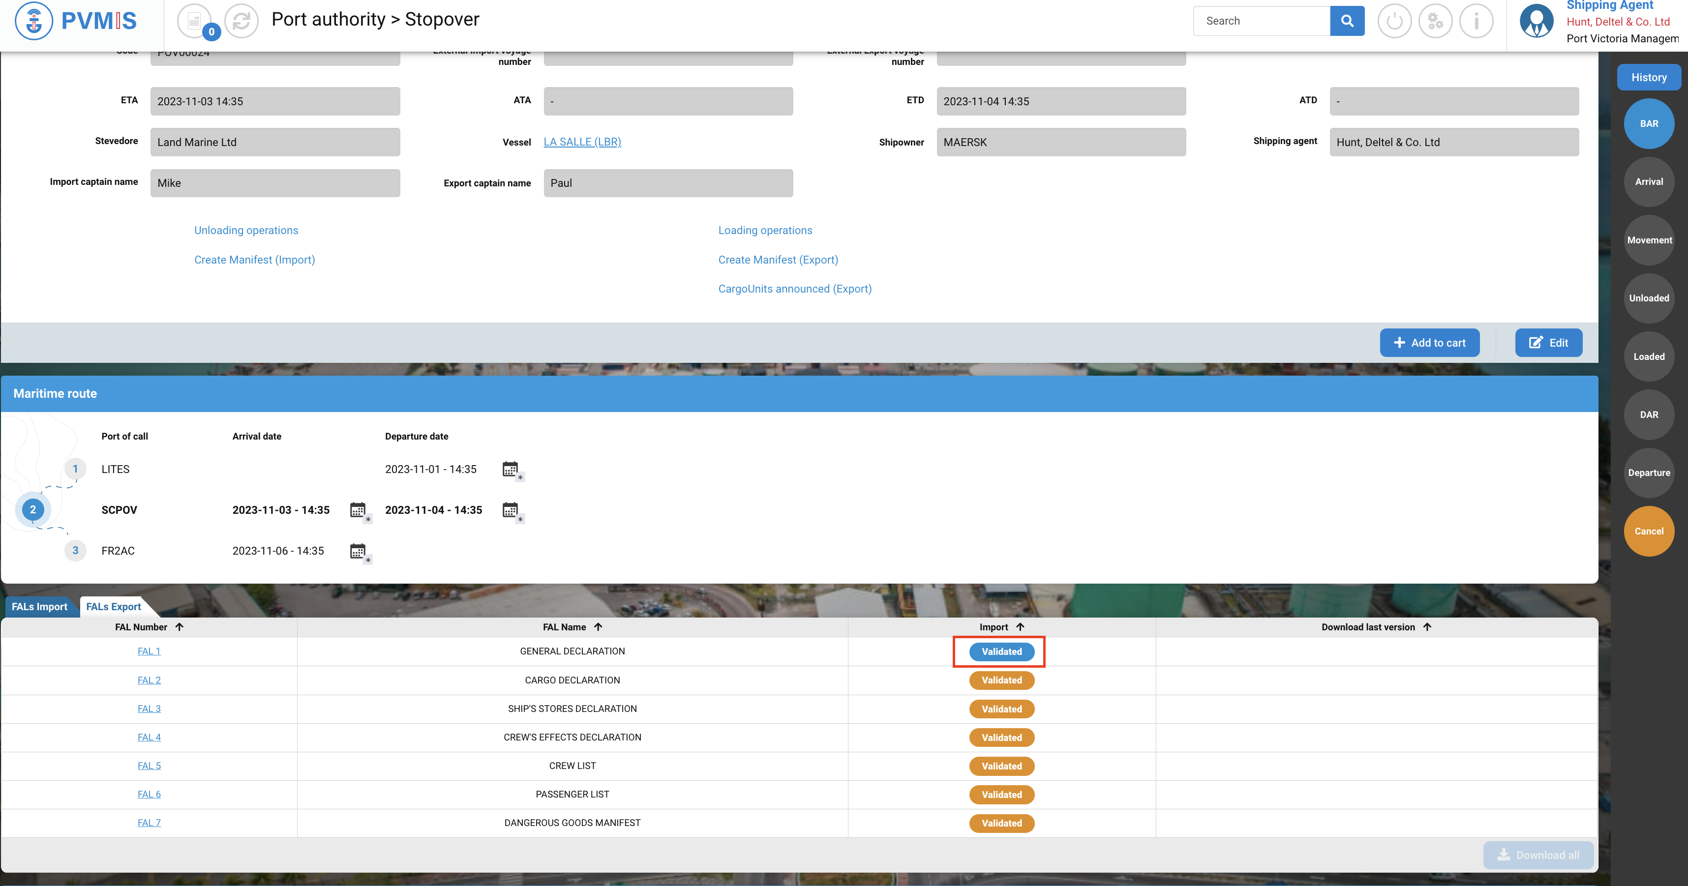Image resolution: width=1688 pixels, height=886 pixels.
Task: Click the information icon in header
Action: (x=1476, y=21)
